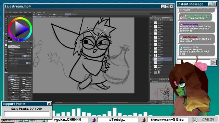The image size is (219, 123).
Task: Click the user icon beside thewerman-5 Bits
Action: coord(144,120)
